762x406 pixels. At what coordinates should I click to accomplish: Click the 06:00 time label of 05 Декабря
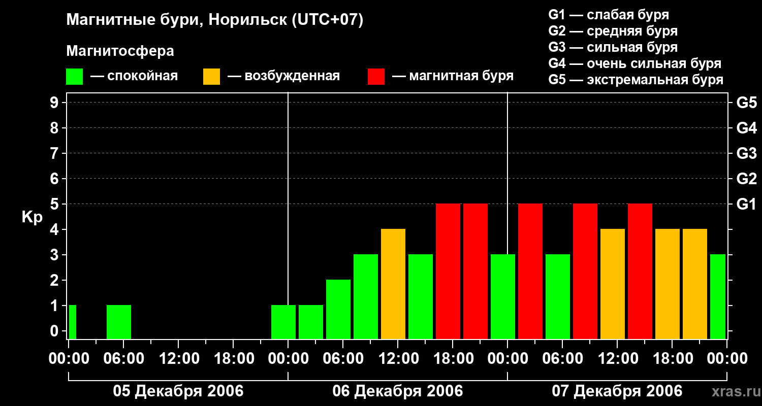[123, 359]
